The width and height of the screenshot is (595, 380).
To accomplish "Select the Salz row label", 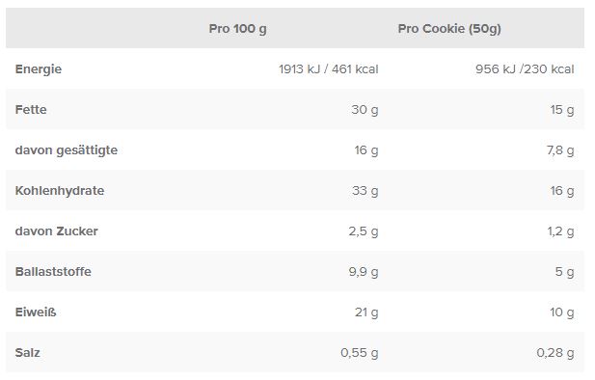I will 27,353.
